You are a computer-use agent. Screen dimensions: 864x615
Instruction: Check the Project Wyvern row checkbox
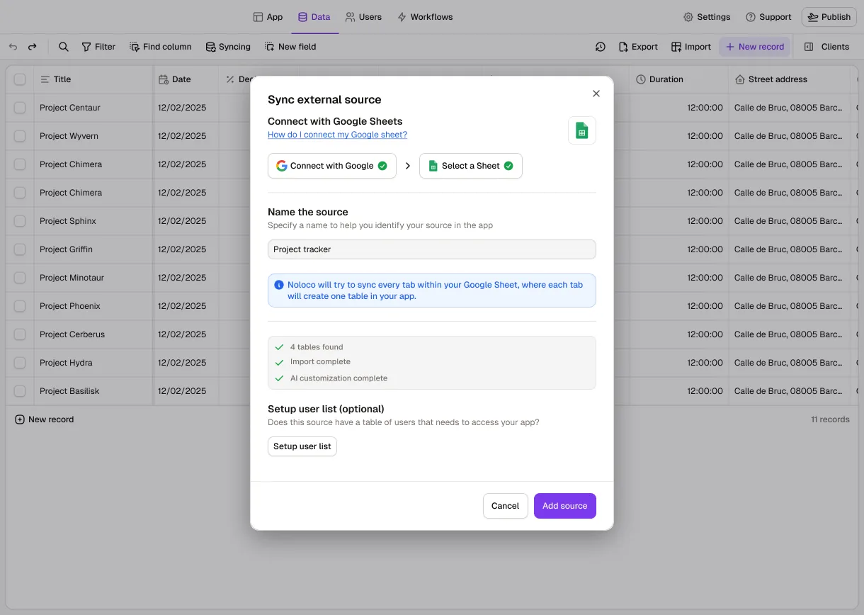coord(20,136)
